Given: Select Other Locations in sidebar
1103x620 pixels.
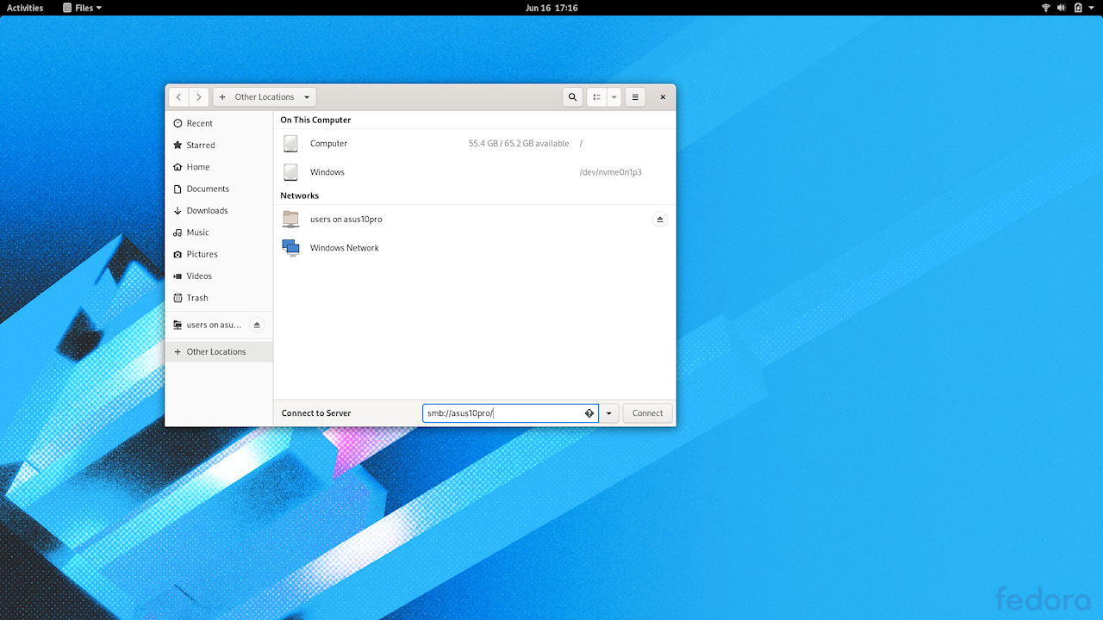Looking at the screenshot, I should coord(219,351).
